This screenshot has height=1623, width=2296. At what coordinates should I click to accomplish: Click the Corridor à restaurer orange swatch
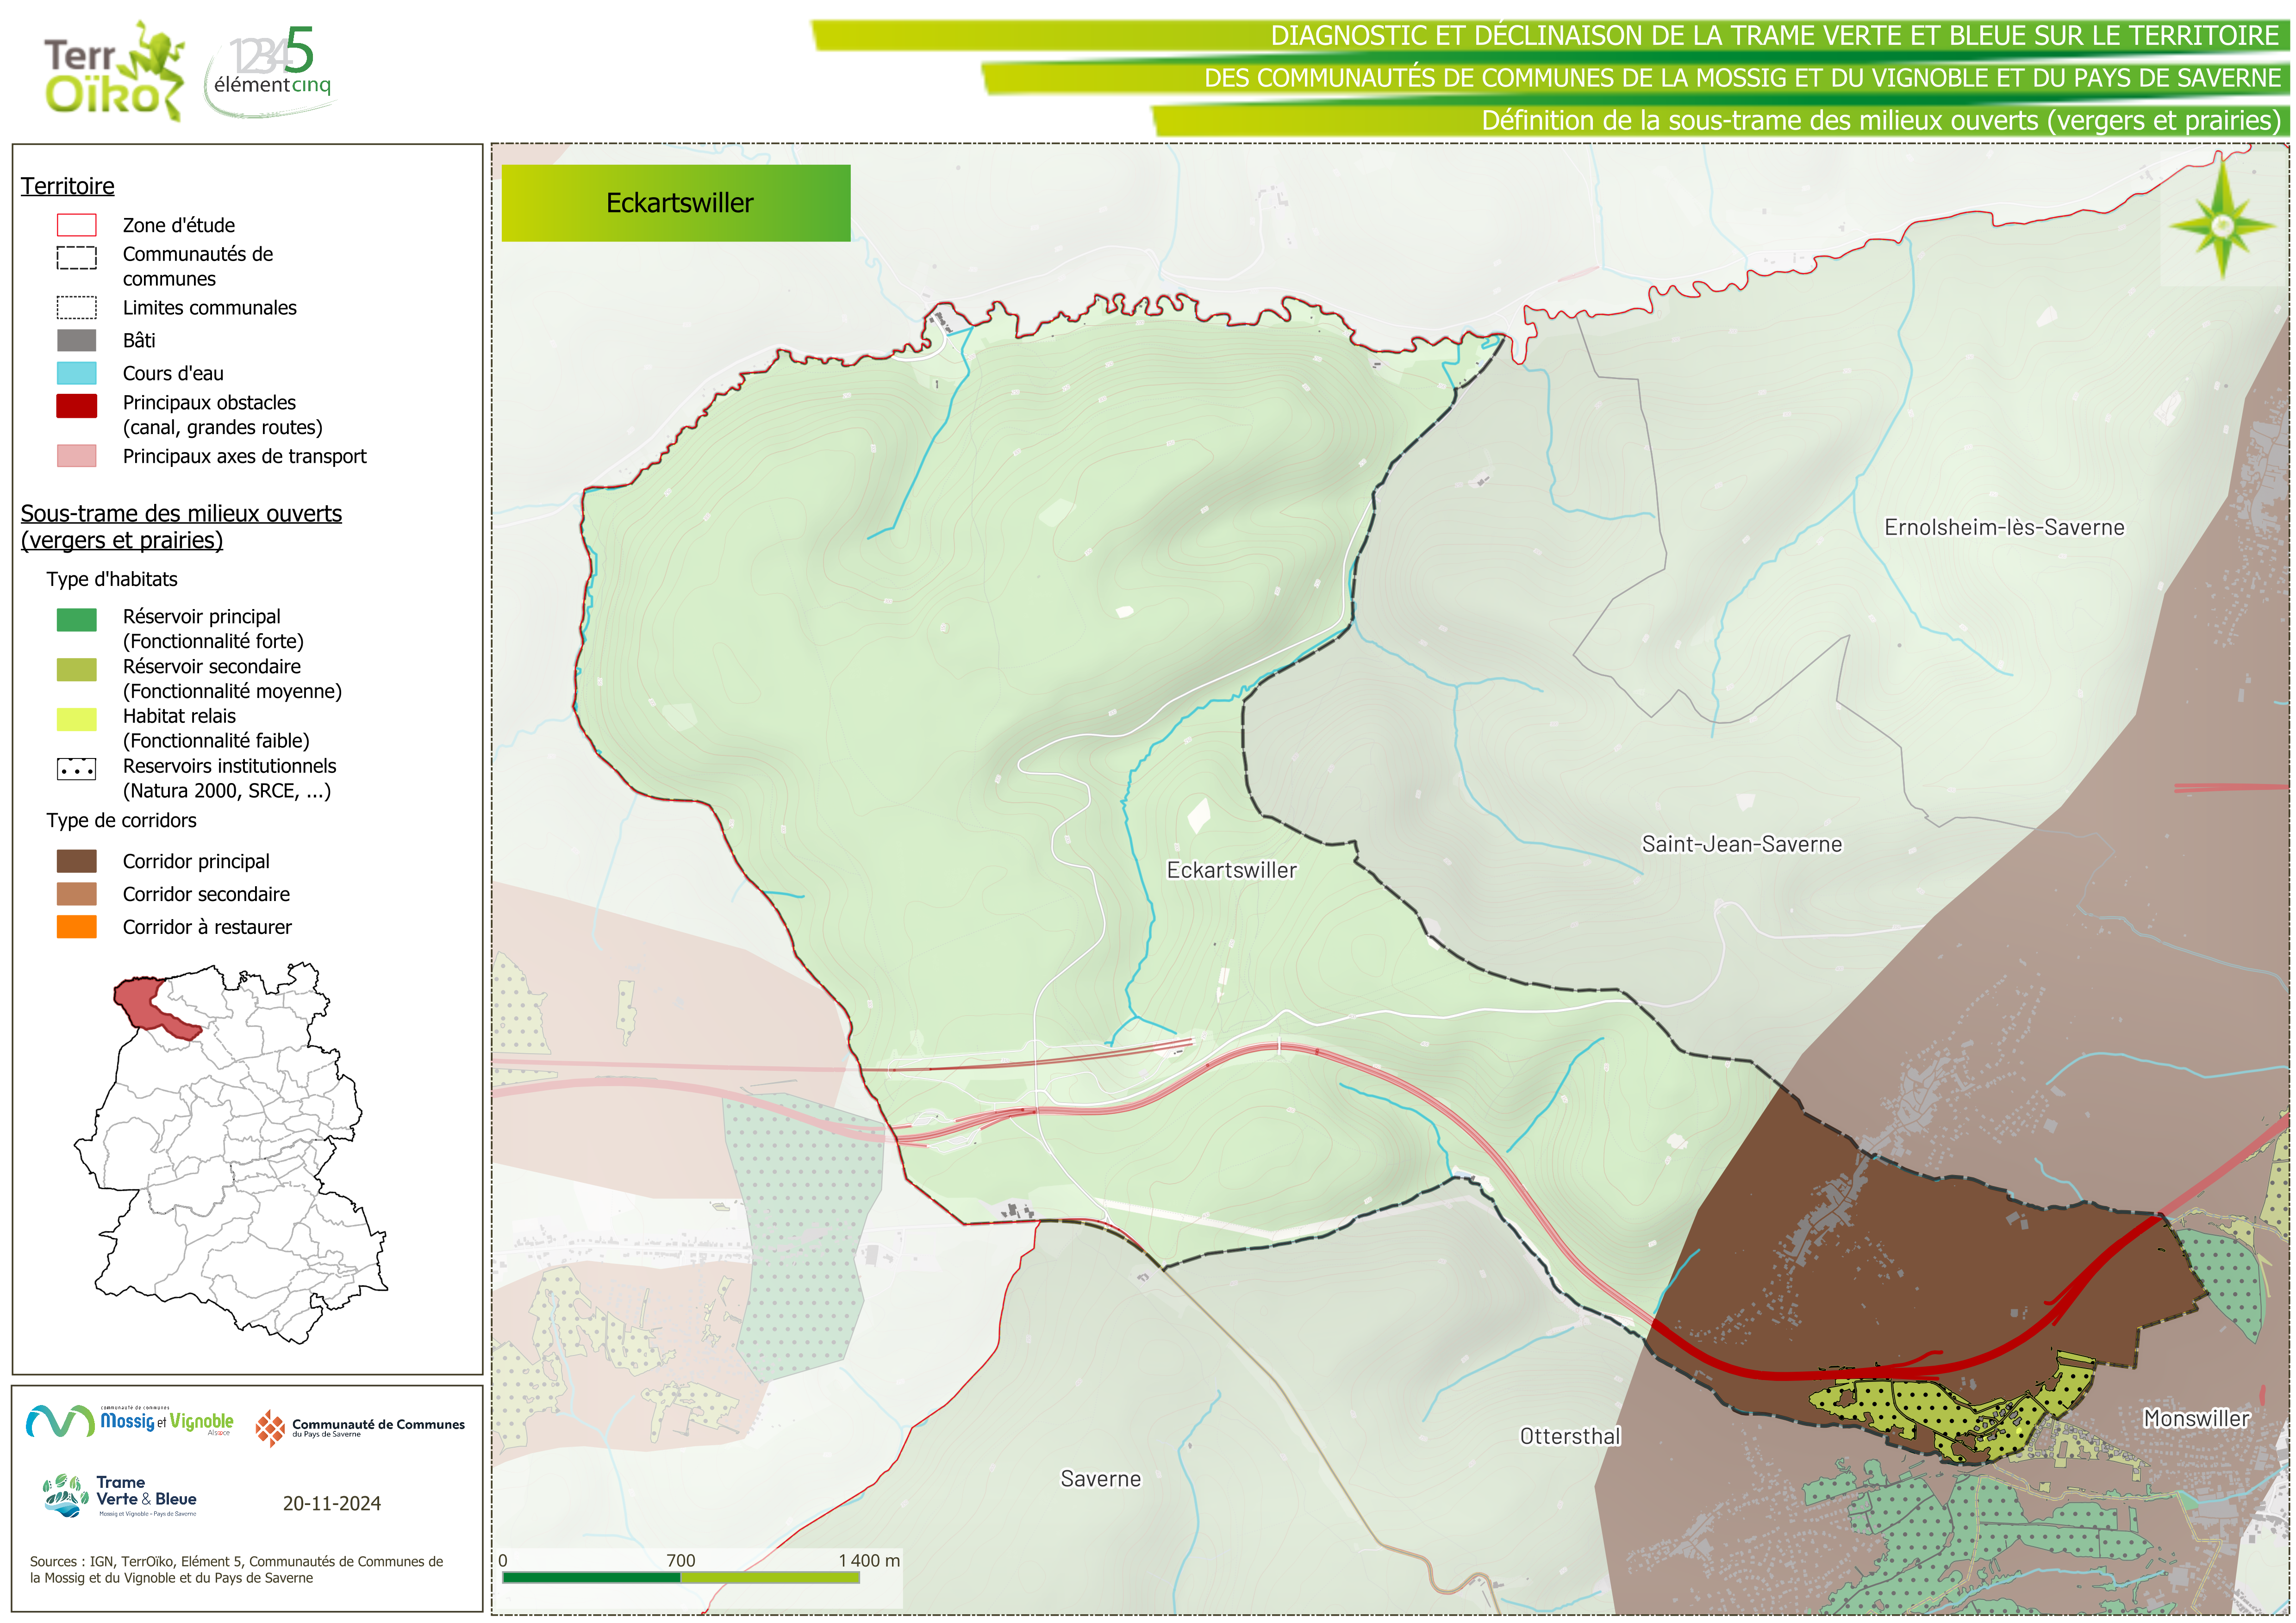(77, 927)
